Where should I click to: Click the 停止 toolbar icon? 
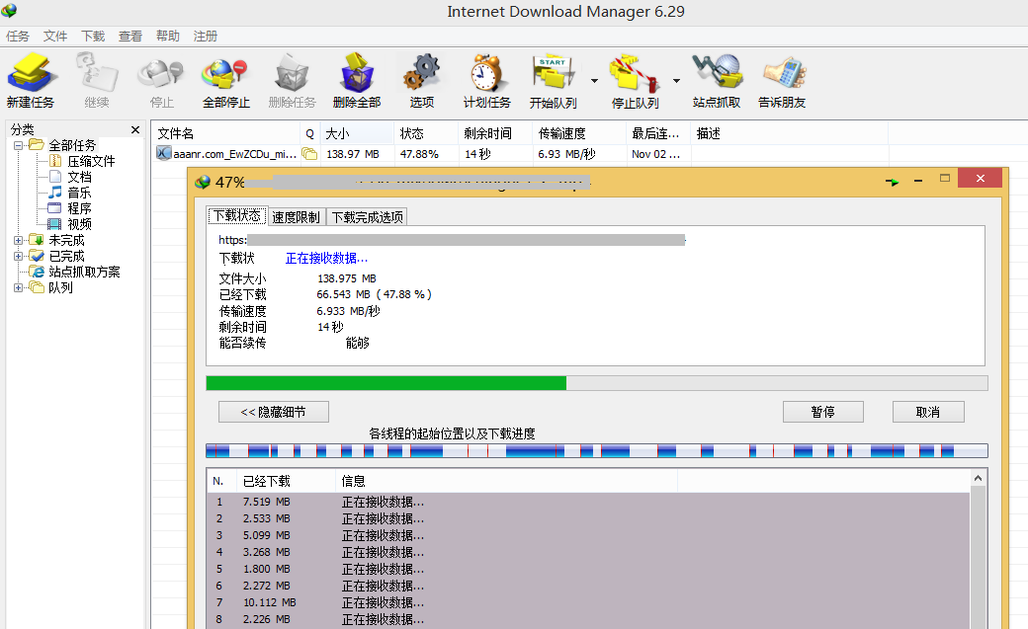pyautogui.click(x=160, y=73)
